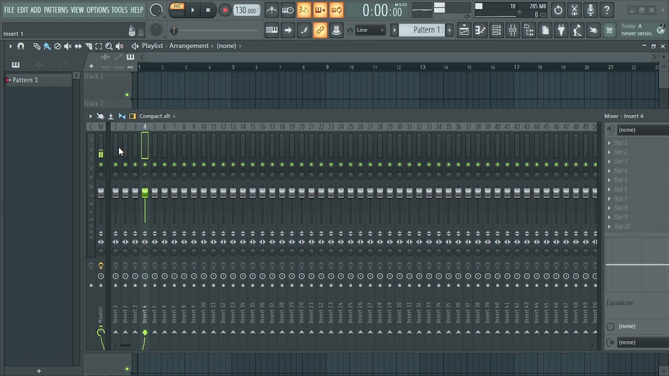Open the Pattern 1 selector dropdown
The image size is (669, 376).
tap(422, 30)
